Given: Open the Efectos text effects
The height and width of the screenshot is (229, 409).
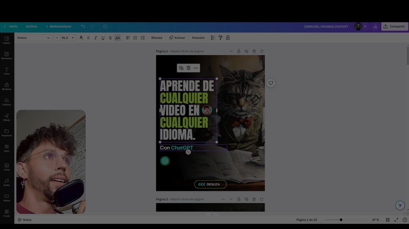Looking at the screenshot, I should click(157, 38).
